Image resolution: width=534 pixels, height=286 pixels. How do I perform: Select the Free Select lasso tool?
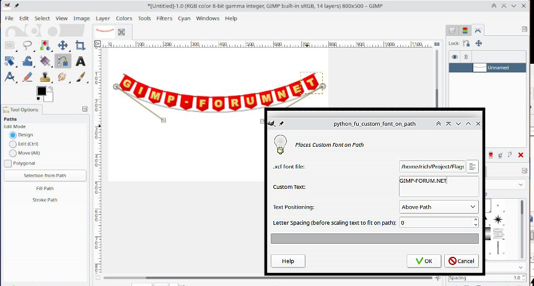tap(27, 45)
